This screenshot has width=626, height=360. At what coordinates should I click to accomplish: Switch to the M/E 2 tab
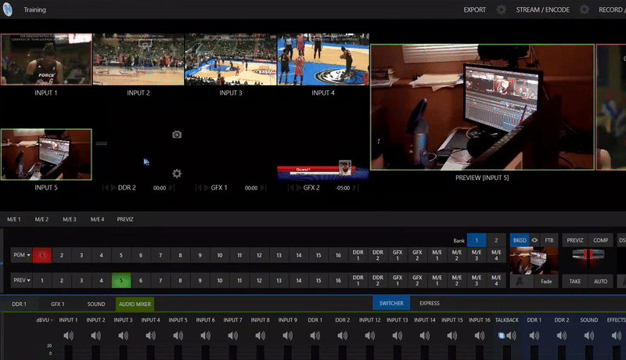(x=41, y=219)
